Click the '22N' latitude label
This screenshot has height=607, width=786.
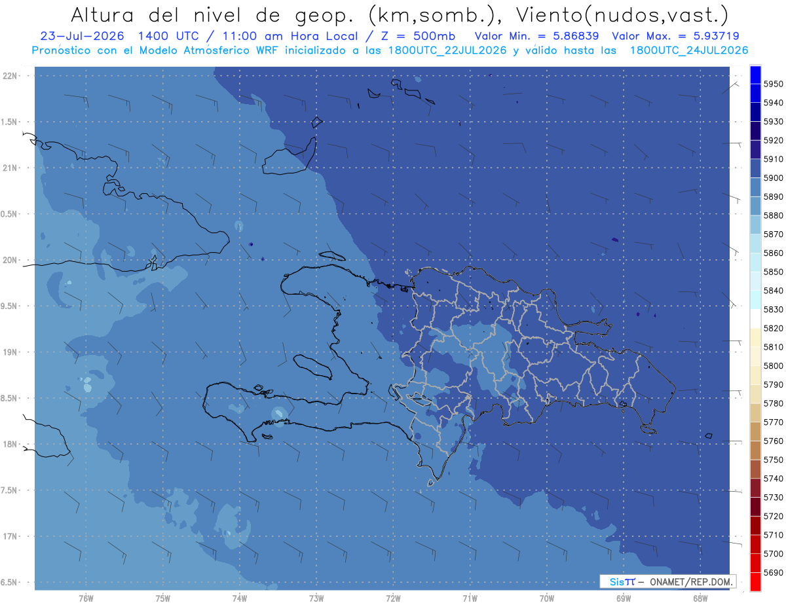click(10, 76)
